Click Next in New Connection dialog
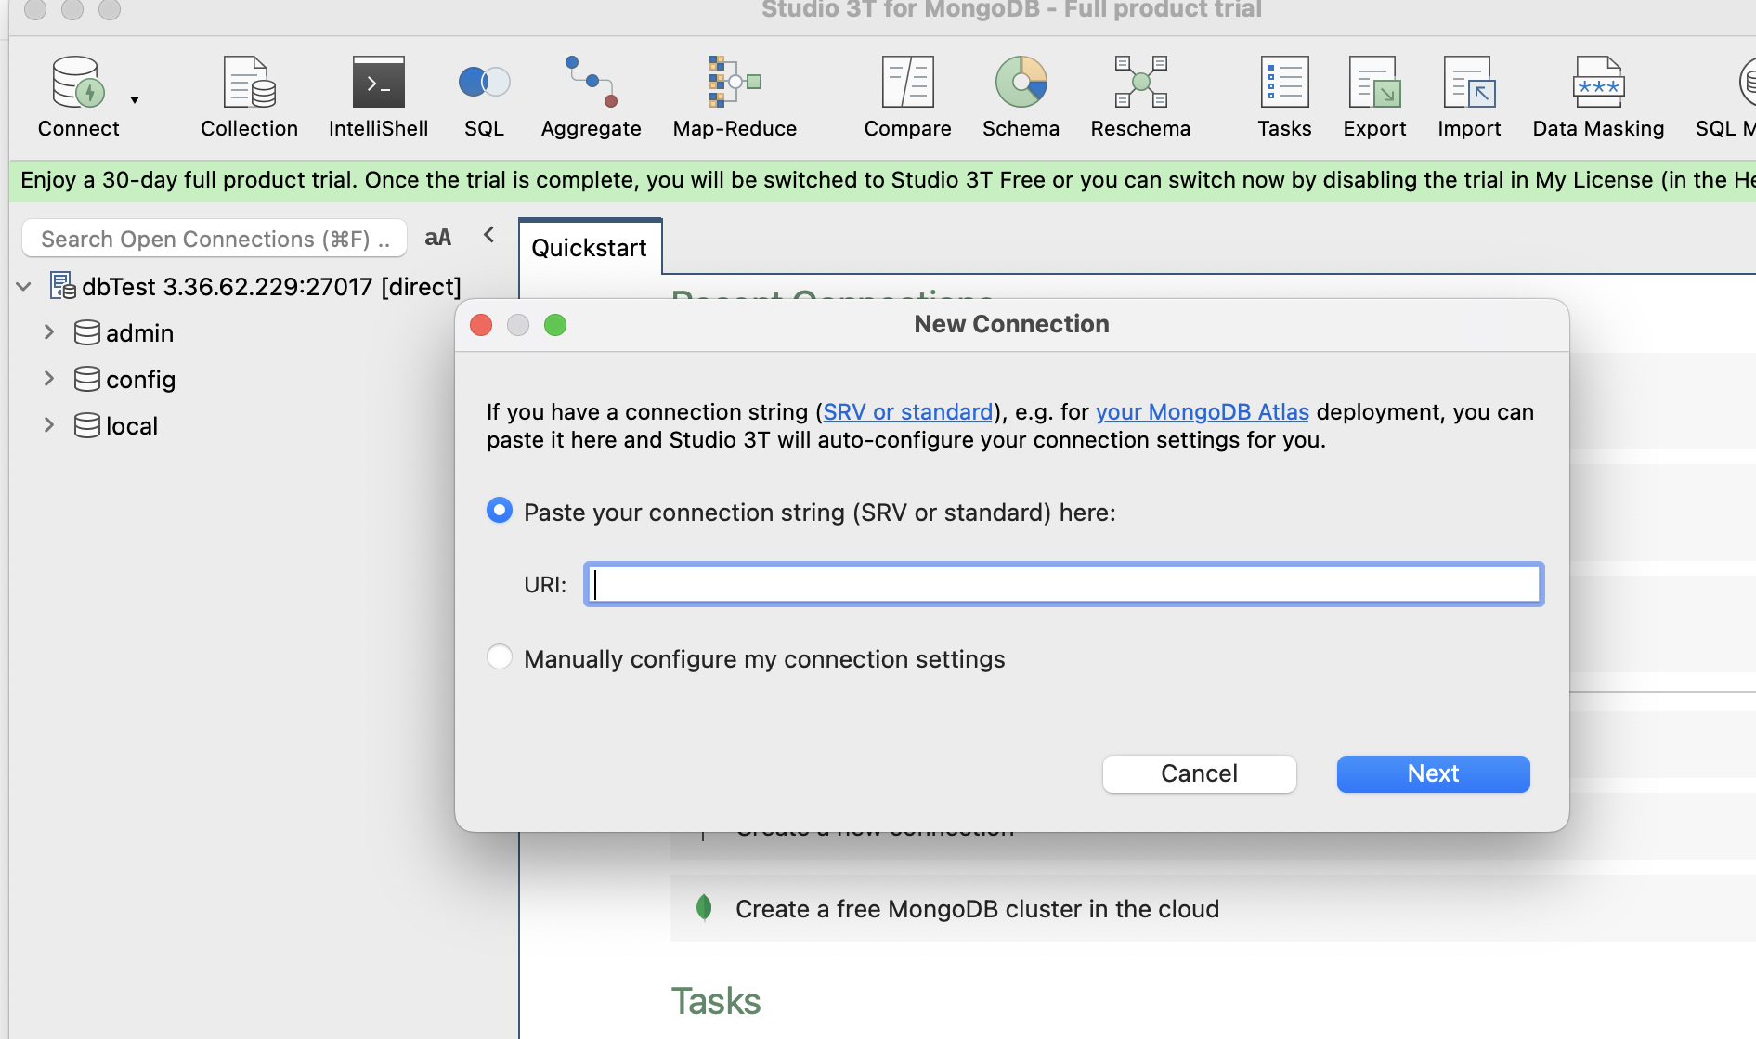 coord(1433,773)
